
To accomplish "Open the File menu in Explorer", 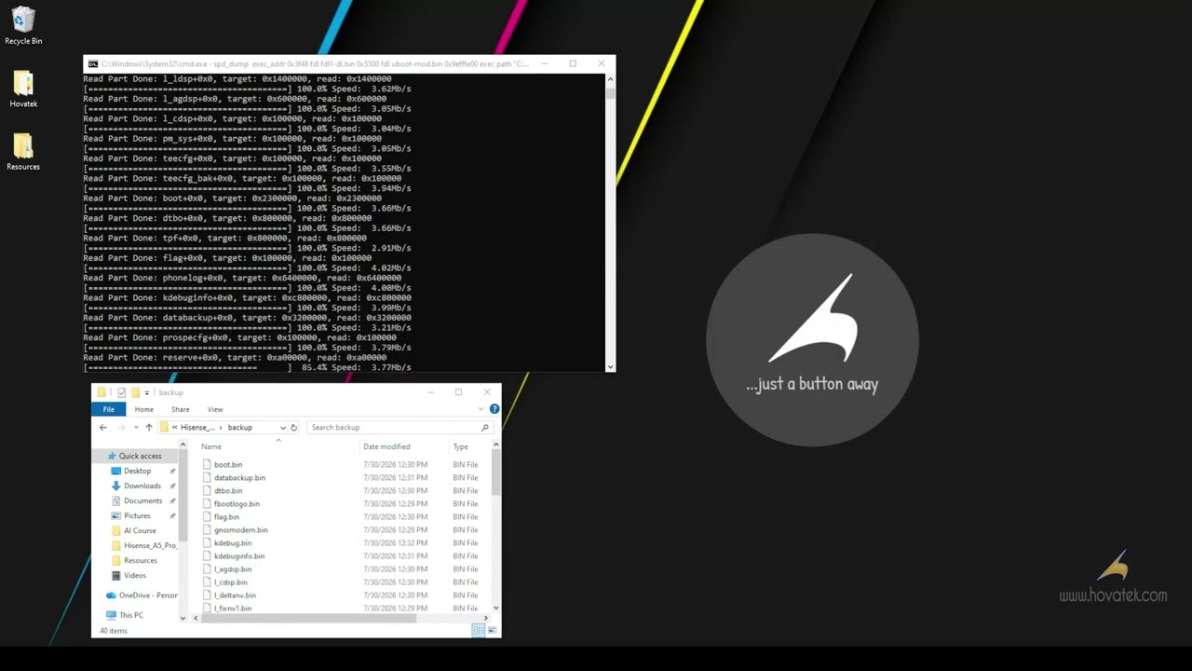I will (x=109, y=409).
